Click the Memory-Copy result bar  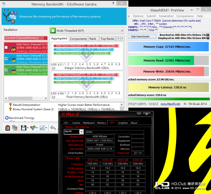169,47
